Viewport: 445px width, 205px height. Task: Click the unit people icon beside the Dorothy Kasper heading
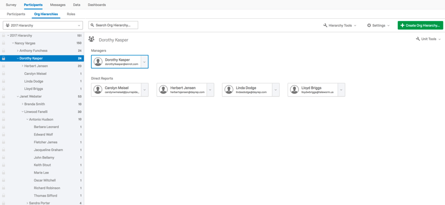(x=92, y=39)
